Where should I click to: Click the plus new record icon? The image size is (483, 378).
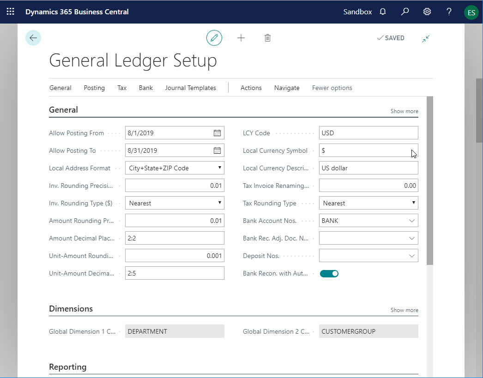pos(241,38)
